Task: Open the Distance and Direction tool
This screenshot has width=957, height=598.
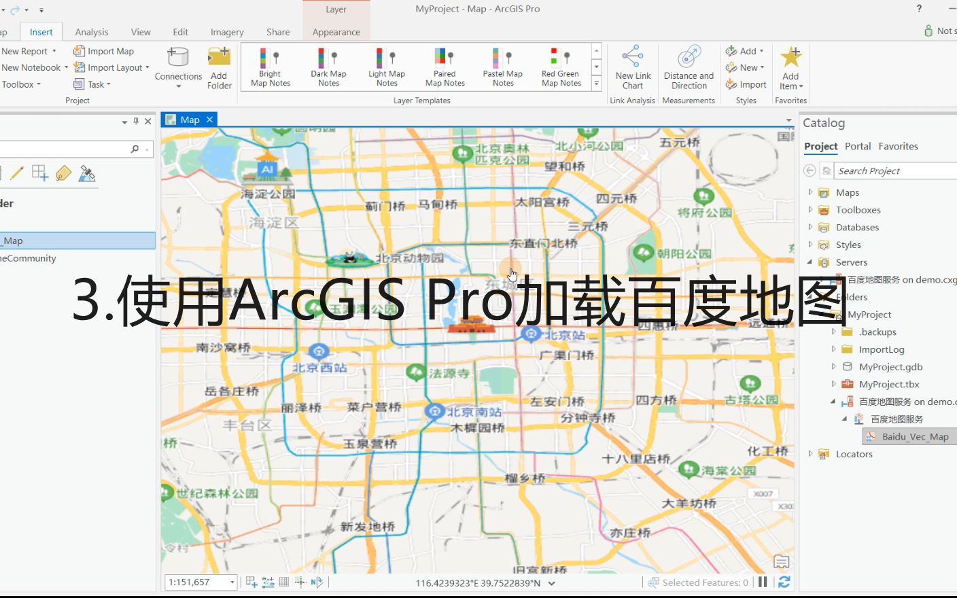Action: coord(688,68)
